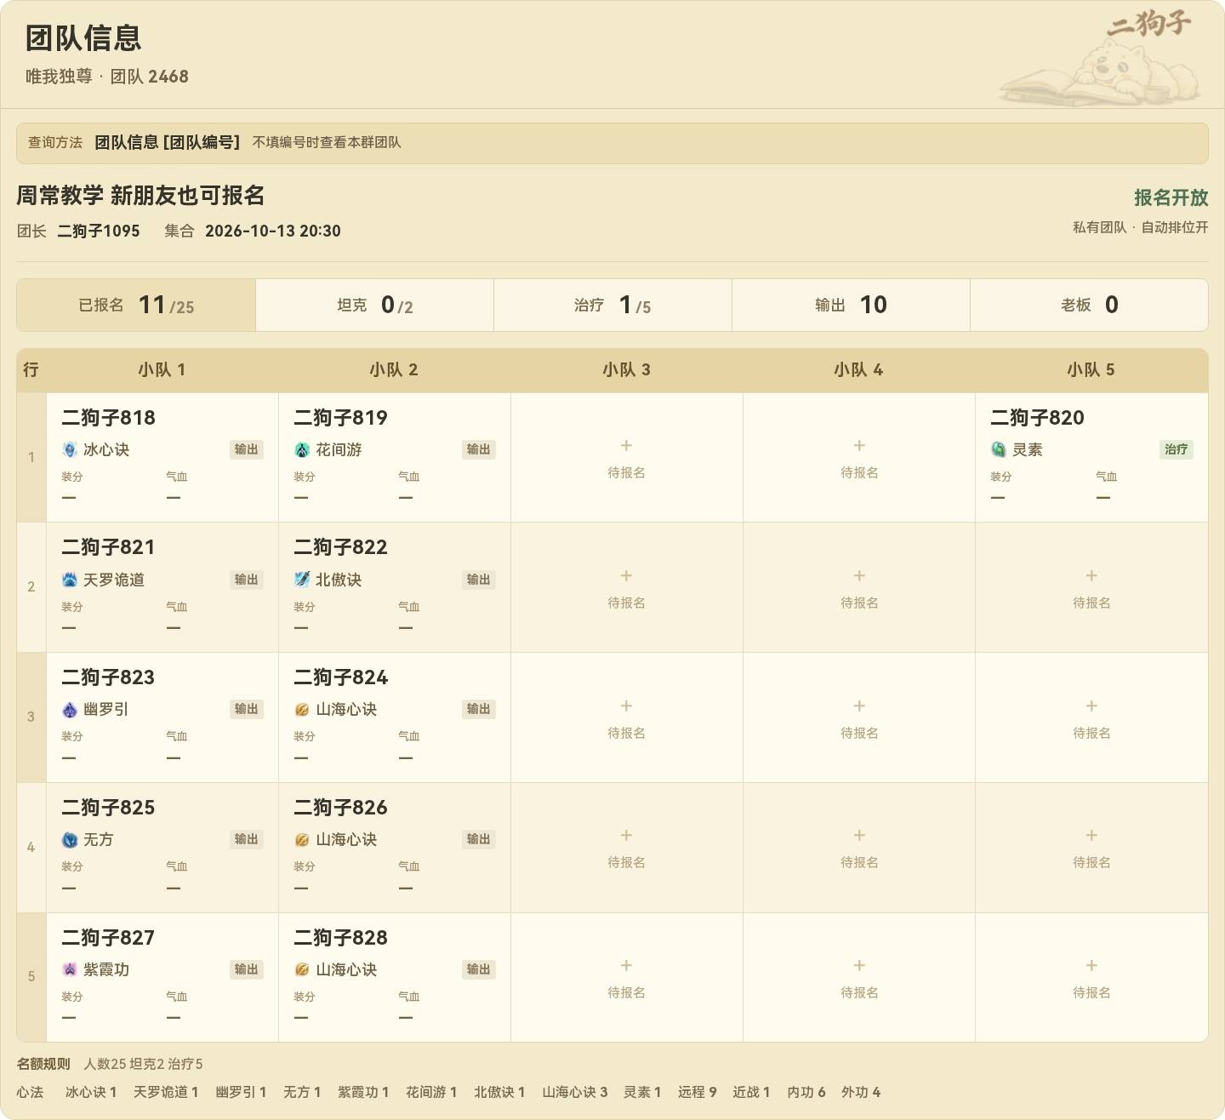Select the 小队 1 column header
This screenshot has width=1225, height=1120.
162,369
